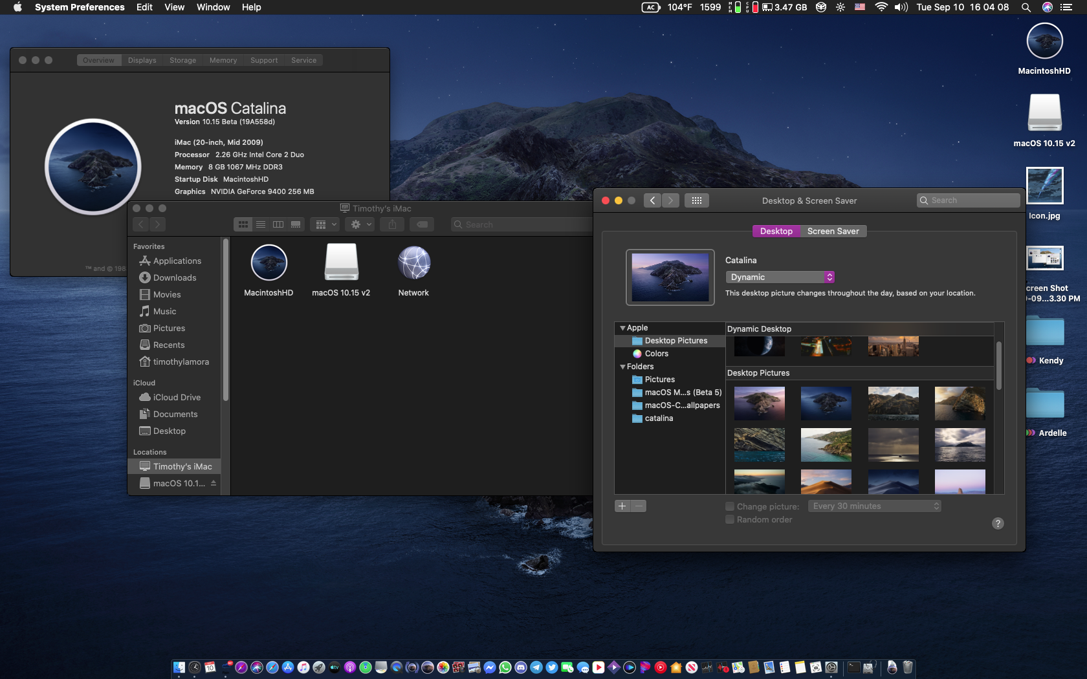Open Downloads in Finder sidebar
The width and height of the screenshot is (1087, 679).
174,277
